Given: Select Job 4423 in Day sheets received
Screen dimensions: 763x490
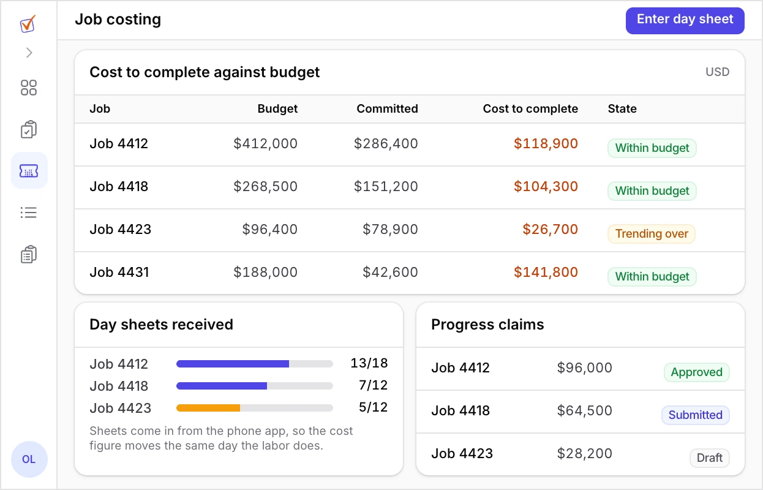Looking at the screenshot, I should coord(120,409).
